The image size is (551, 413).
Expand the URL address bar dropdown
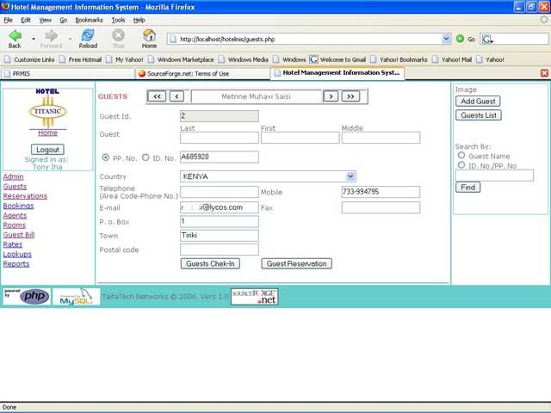(446, 39)
